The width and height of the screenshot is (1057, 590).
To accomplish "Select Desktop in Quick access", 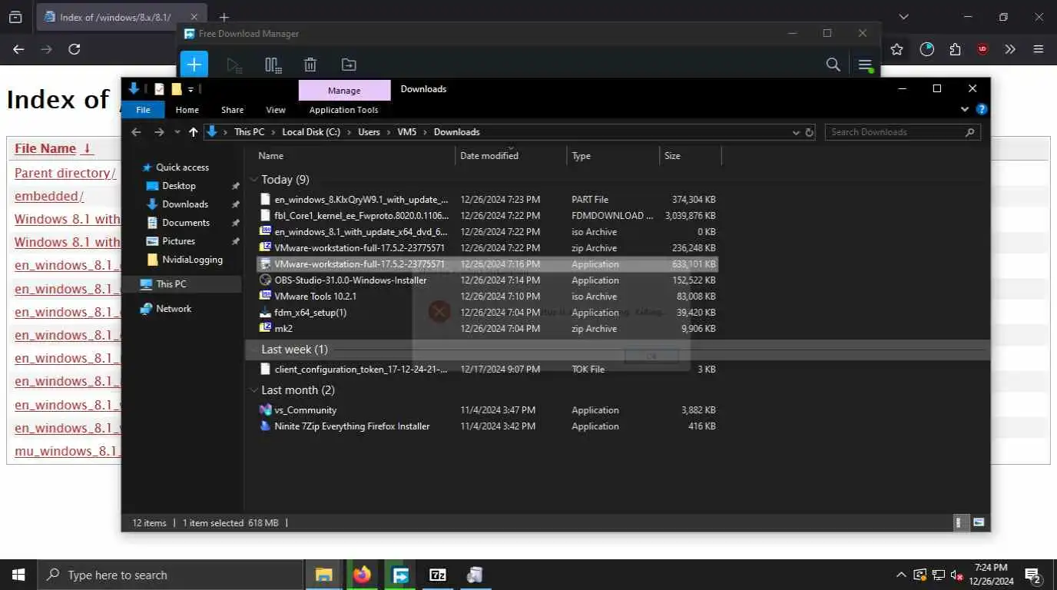I will click(179, 186).
